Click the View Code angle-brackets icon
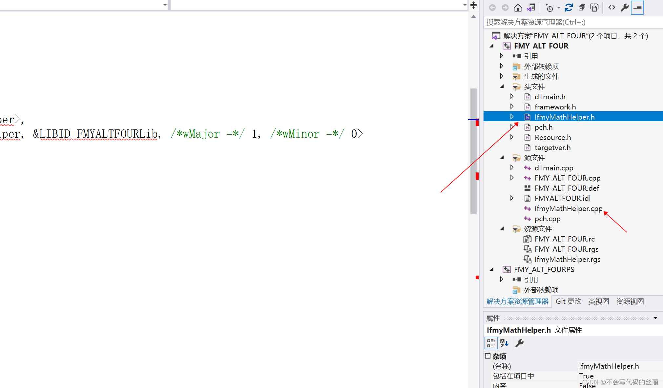663x388 pixels. coord(612,8)
